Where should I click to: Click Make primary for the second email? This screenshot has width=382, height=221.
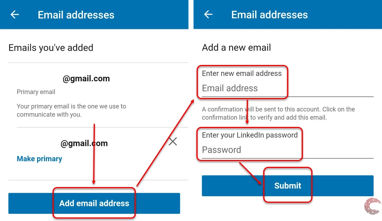[39, 158]
